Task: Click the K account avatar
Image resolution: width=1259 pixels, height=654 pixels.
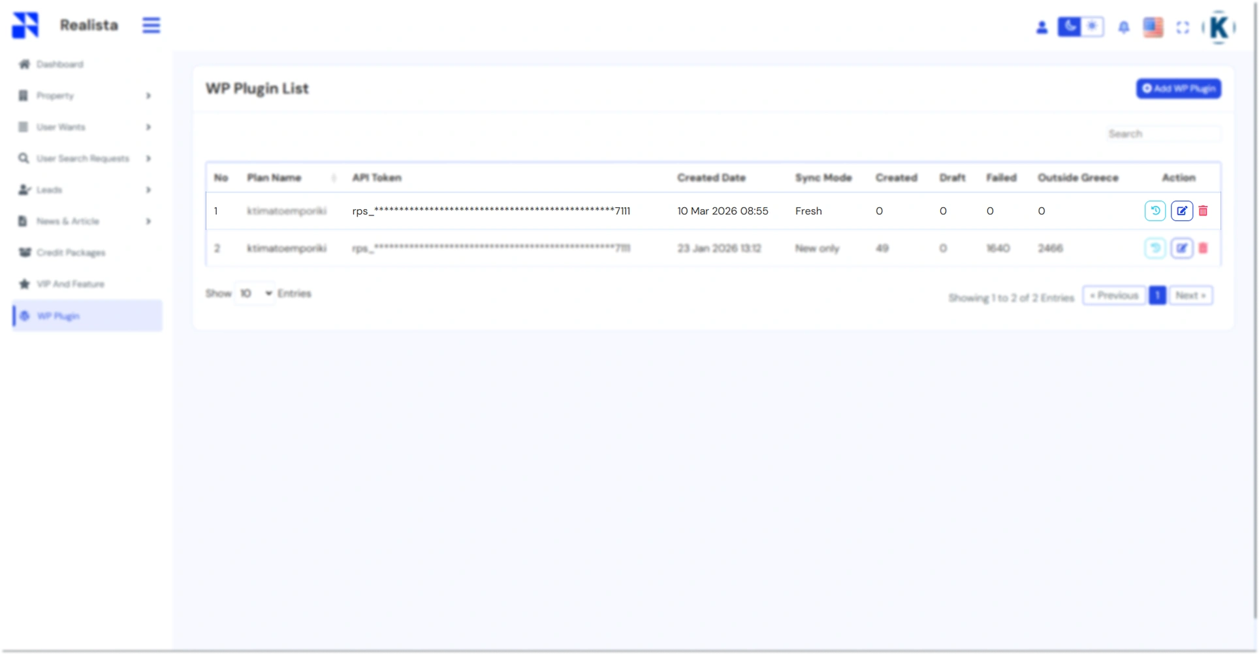Action: [x=1219, y=27]
